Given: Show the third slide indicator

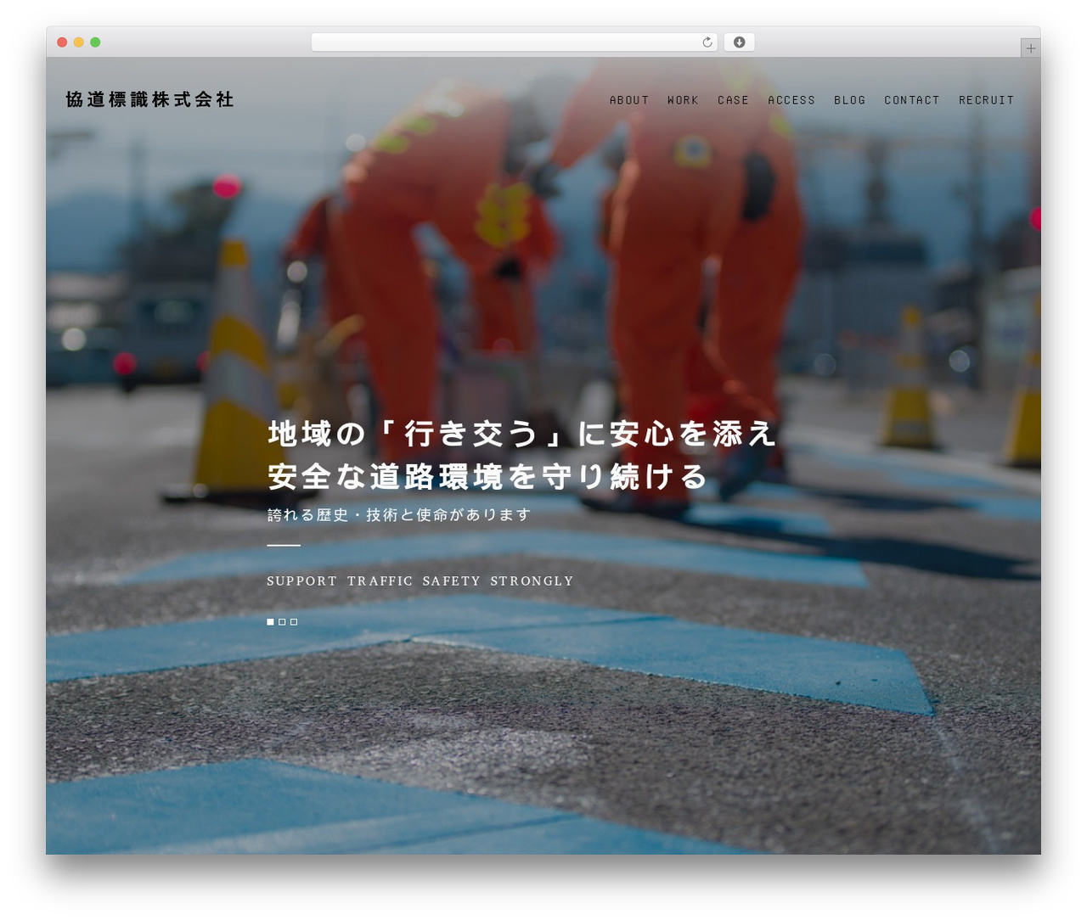Looking at the screenshot, I should 294,622.
